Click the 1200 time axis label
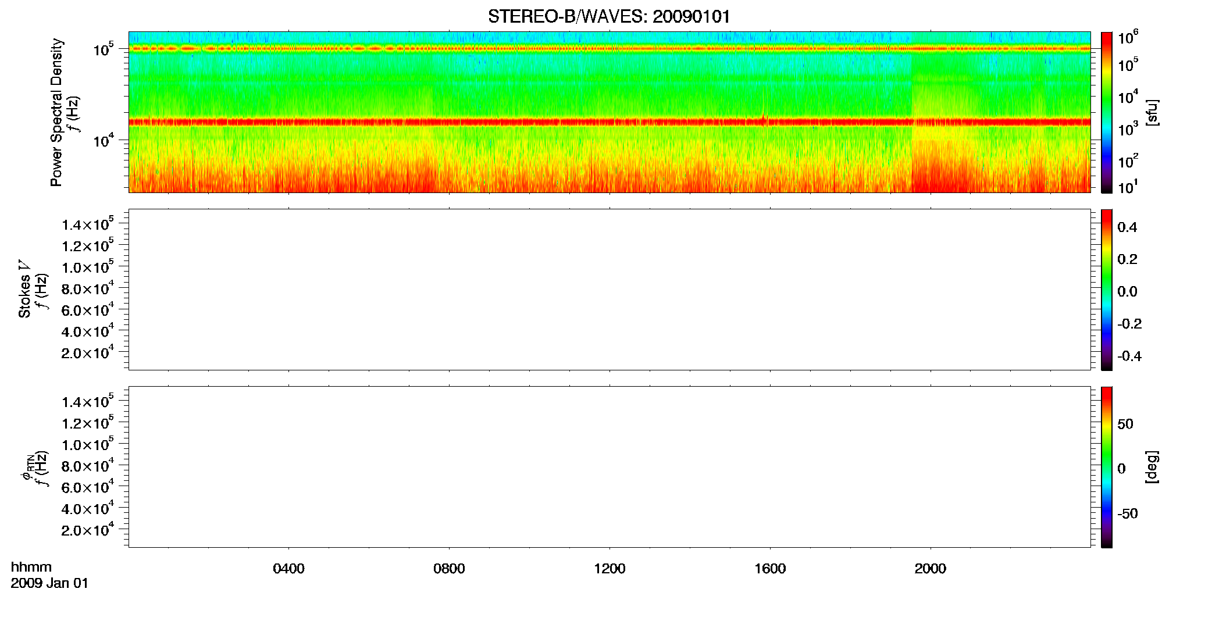The image size is (1219, 628). [609, 569]
